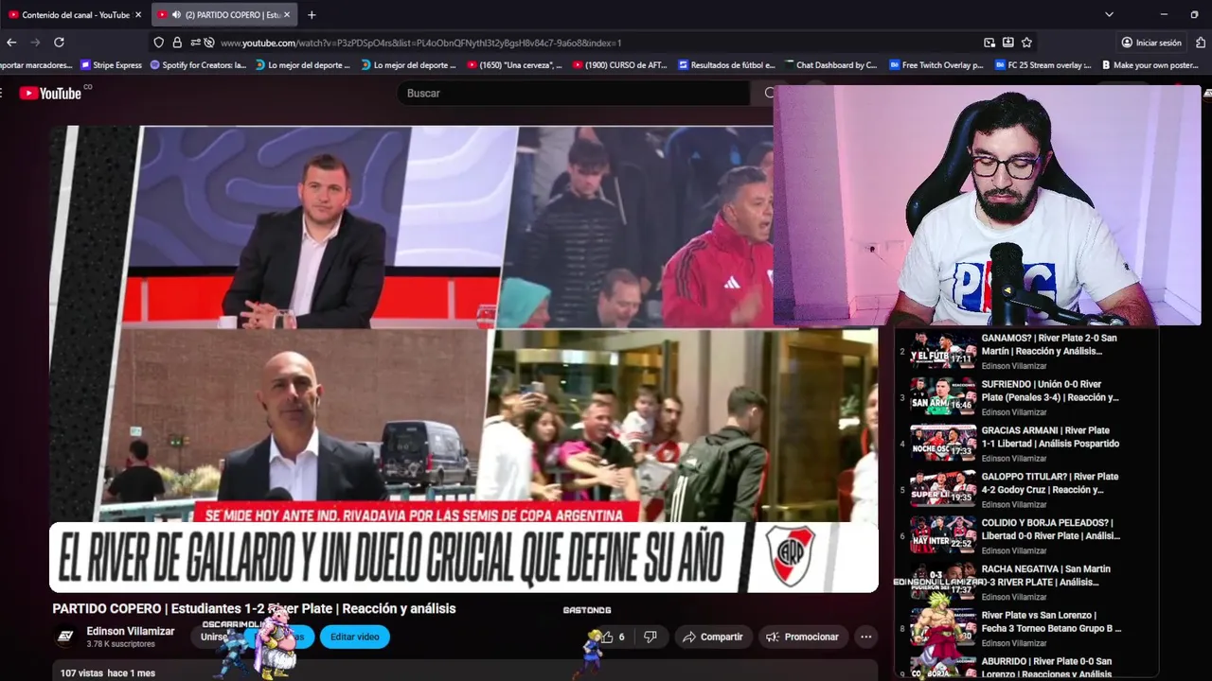Click the title GANAMOS? | River Plate 2-0 San Martín
1212x681 pixels.
click(1049, 344)
